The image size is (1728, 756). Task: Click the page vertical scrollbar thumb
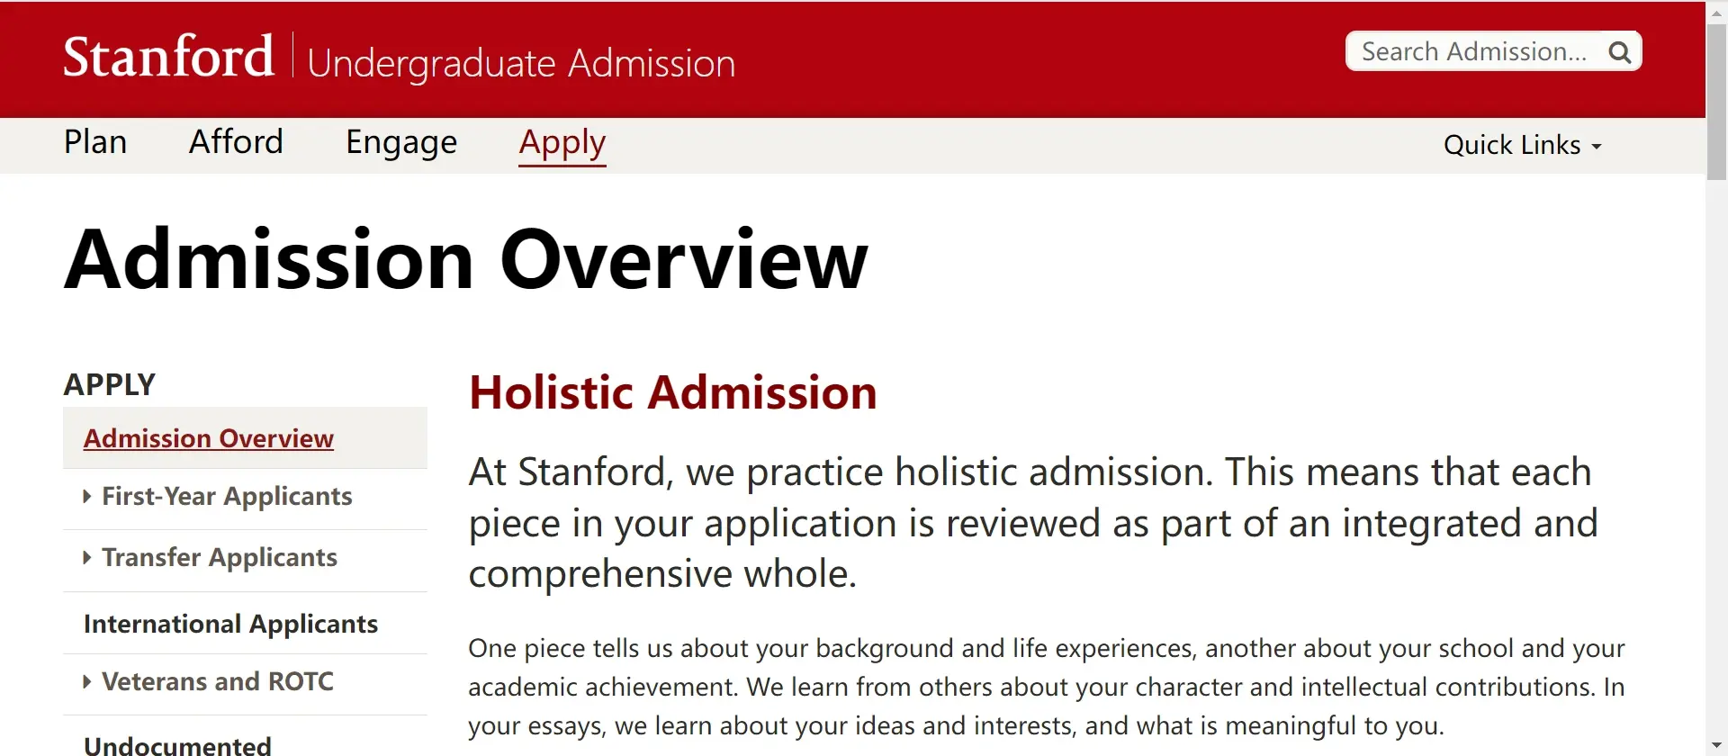click(1716, 99)
